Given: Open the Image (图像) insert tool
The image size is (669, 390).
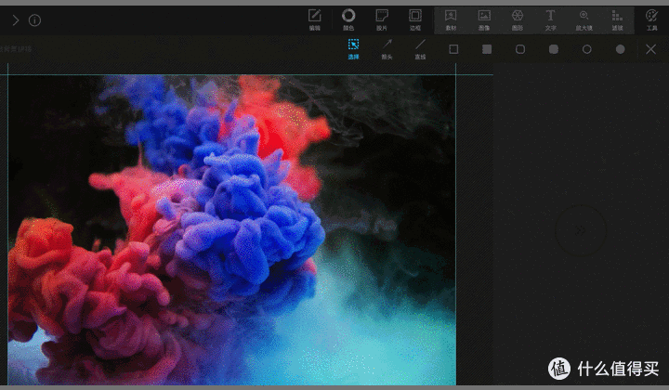Looking at the screenshot, I should pyautogui.click(x=484, y=20).
